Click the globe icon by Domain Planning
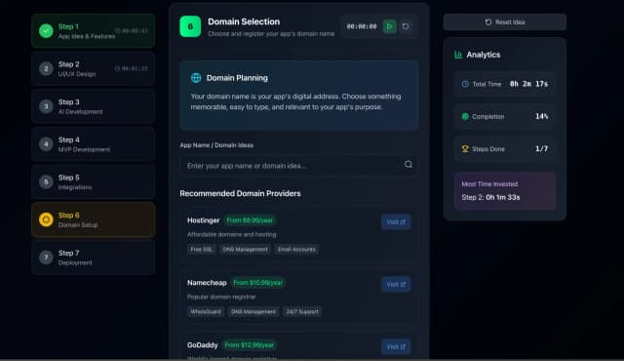This screenshot has height=361, width=624. click(196, 78)
